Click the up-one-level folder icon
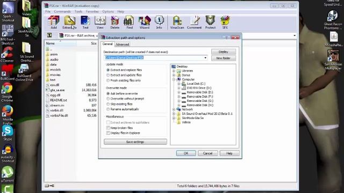The width and height of the screenshot is (344, 193). pos(49,35)
